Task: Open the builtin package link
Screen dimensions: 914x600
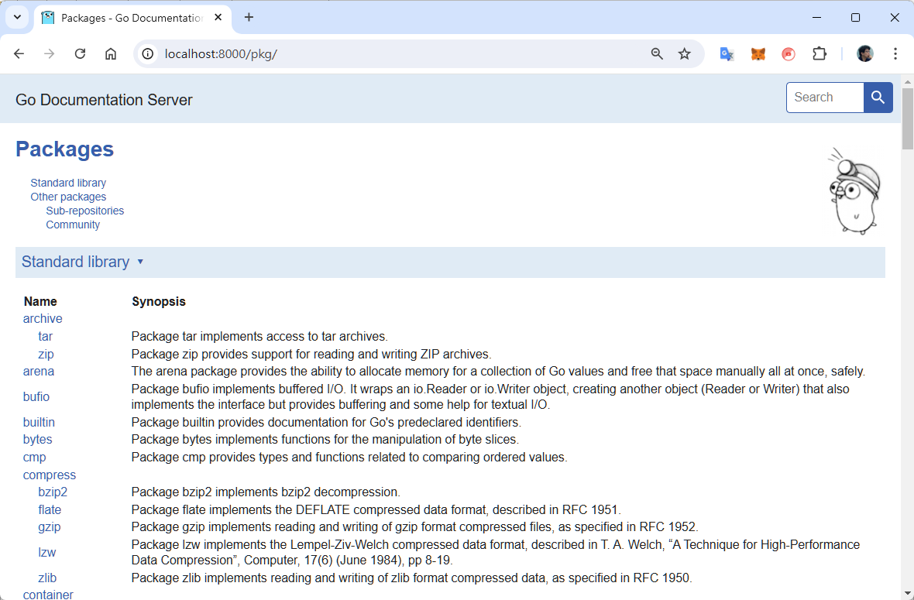Action: tap(39, 423)
